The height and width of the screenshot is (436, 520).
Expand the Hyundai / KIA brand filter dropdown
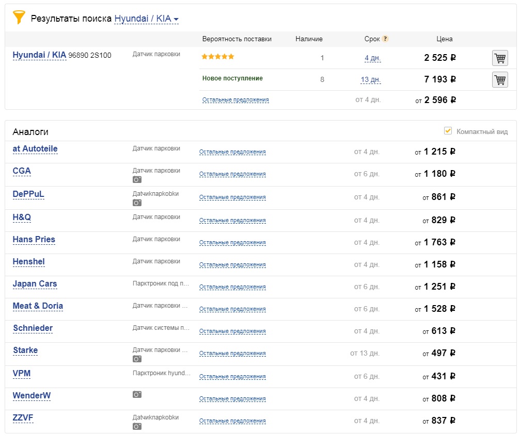[x=146, y=19]
